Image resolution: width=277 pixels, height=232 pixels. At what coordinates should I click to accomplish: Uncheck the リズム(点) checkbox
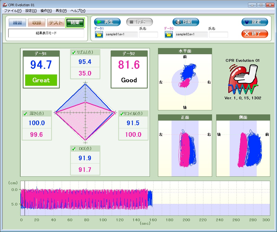click(x=74, y=53)
